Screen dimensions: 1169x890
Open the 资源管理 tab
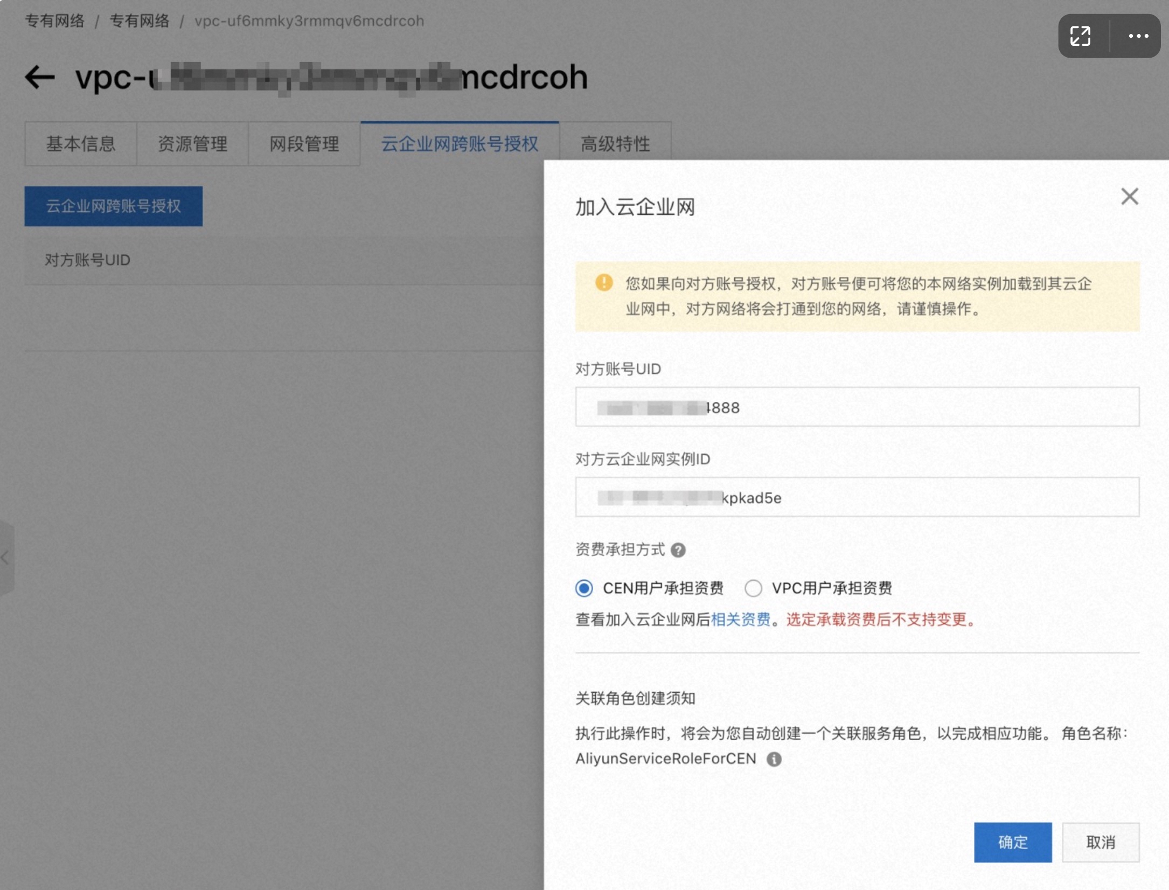coord(192,144)
